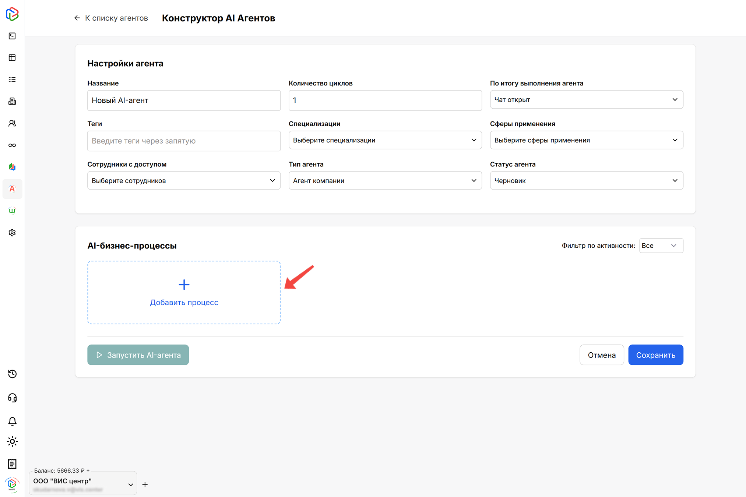Click the users icon in sidebar
The height and width of the screenshot is (497, 746).
(x=12, y=123)
